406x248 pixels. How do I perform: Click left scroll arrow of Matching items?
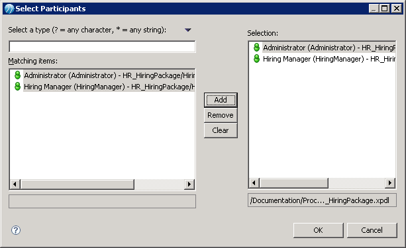tap(15, 184)
